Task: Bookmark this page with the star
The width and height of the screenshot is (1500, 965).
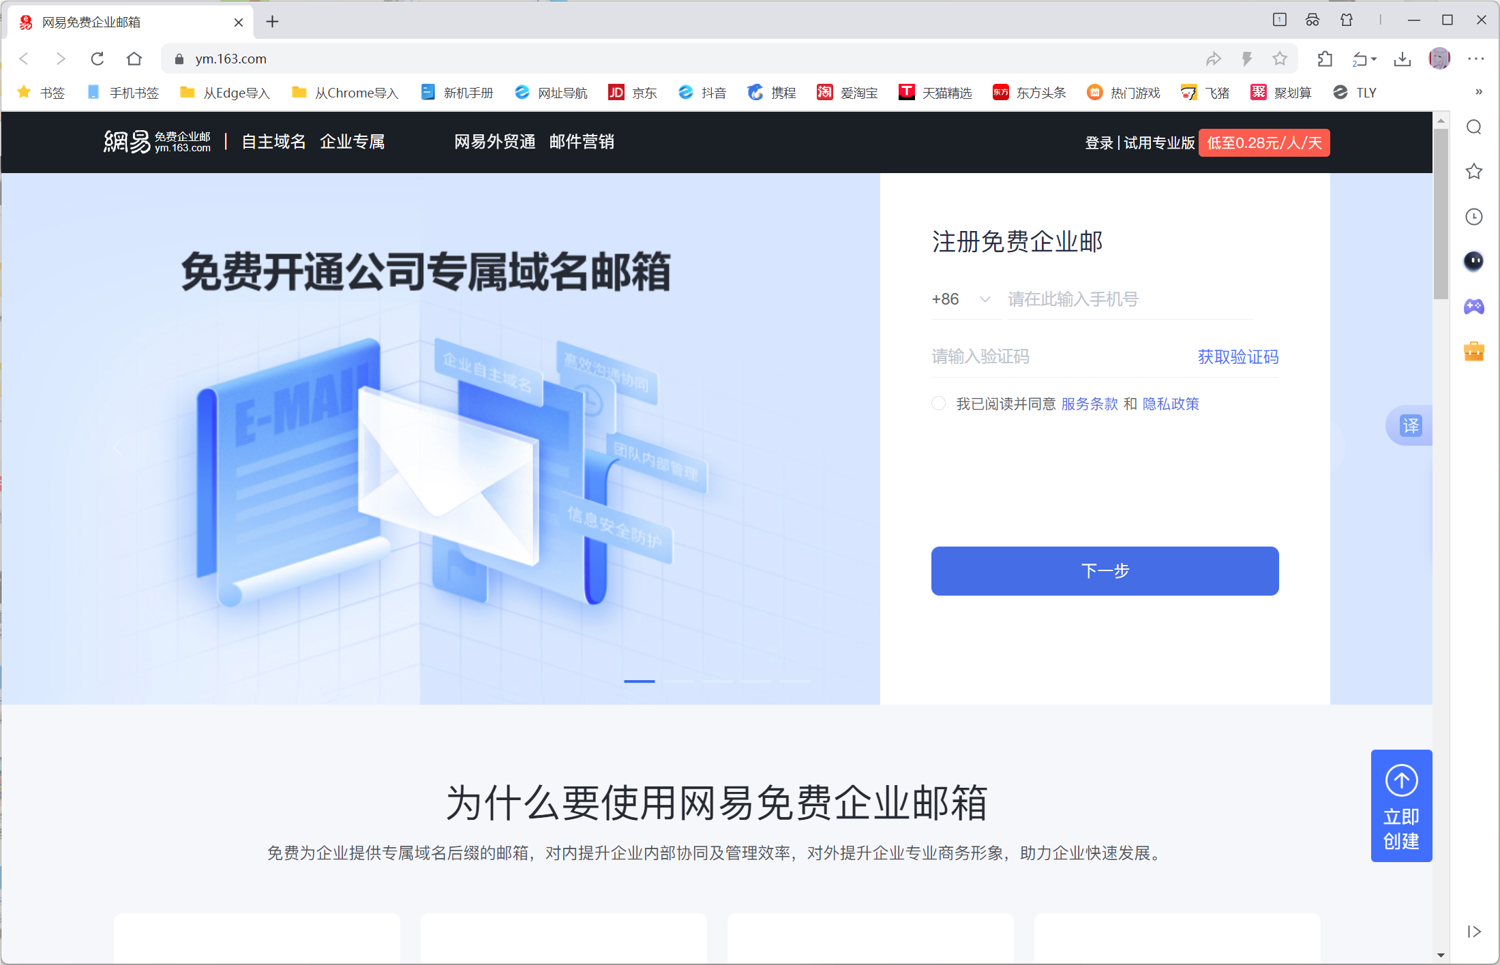Action: (1280, 59)
